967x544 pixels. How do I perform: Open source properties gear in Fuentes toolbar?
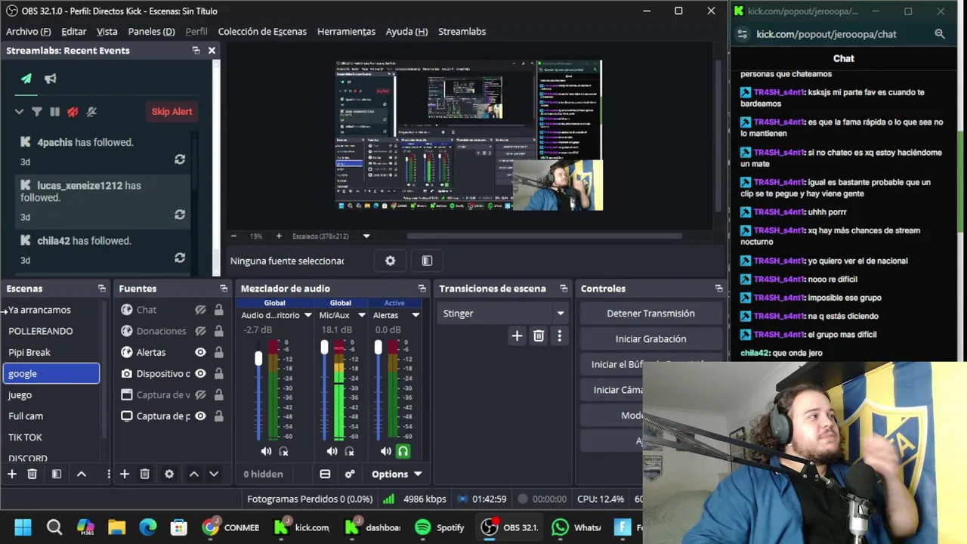[169, 474]
